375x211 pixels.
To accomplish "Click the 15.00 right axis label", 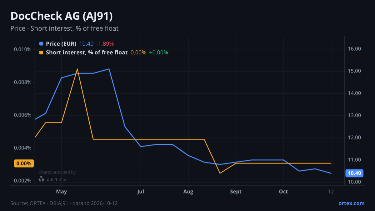I will pyautogui.click(x=354, y=71).
